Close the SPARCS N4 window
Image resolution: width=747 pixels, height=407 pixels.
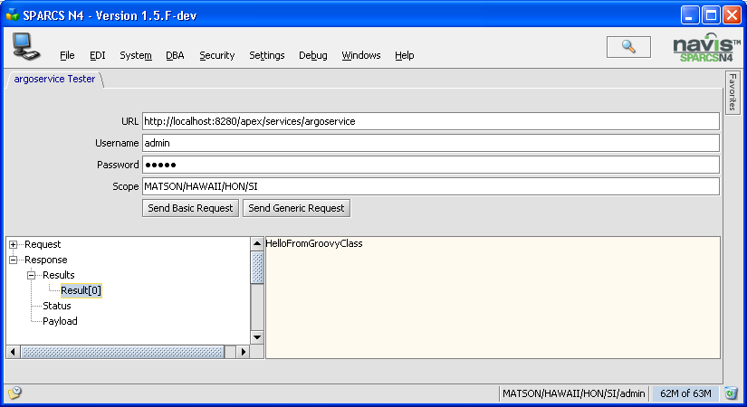click(x=732, y=14)
